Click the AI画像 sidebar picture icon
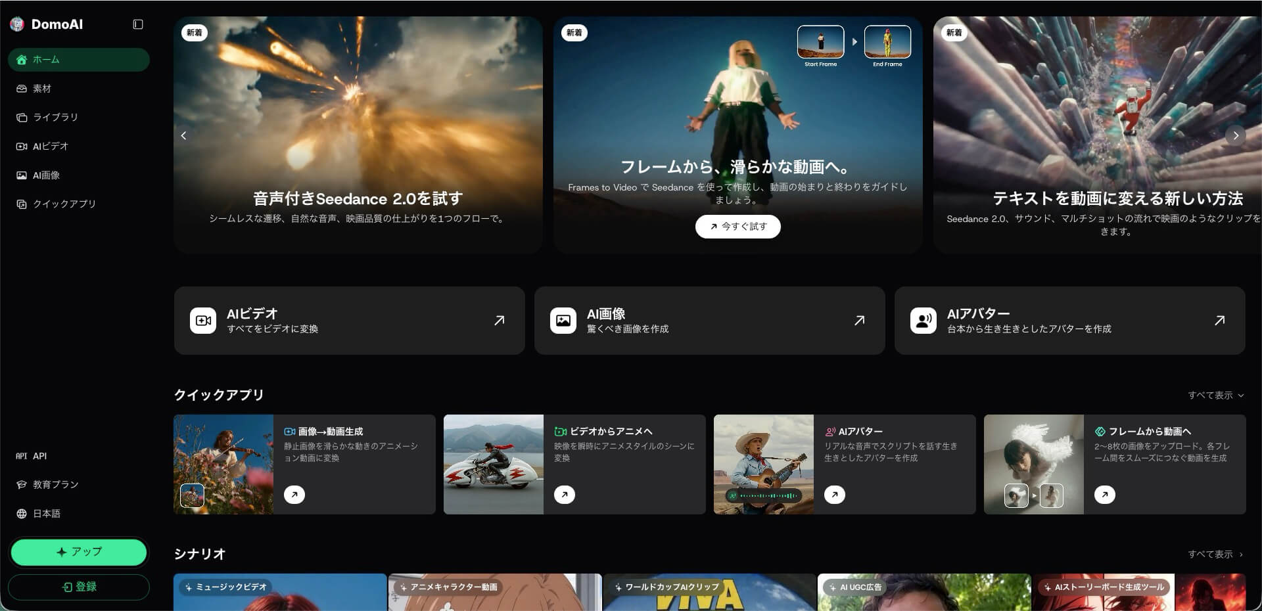 click(22, 175)
